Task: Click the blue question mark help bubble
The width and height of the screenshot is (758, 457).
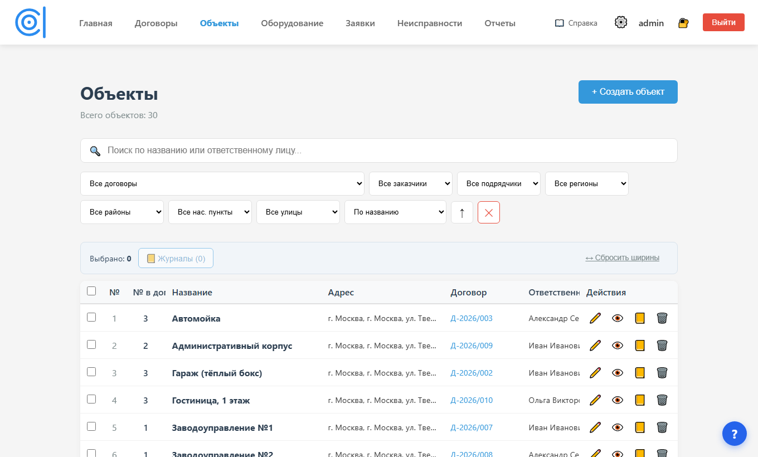Action: click(x=735, y=434)
